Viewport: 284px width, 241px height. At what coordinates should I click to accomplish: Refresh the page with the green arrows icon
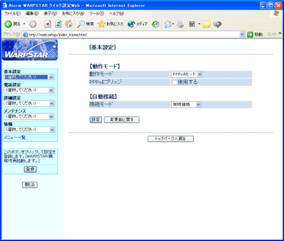(x=59, y=24)
